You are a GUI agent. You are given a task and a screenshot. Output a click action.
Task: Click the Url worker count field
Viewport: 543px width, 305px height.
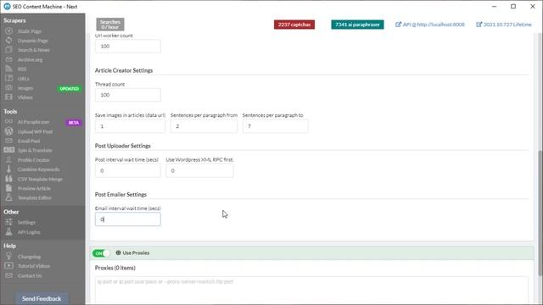(x=128, y=46)
